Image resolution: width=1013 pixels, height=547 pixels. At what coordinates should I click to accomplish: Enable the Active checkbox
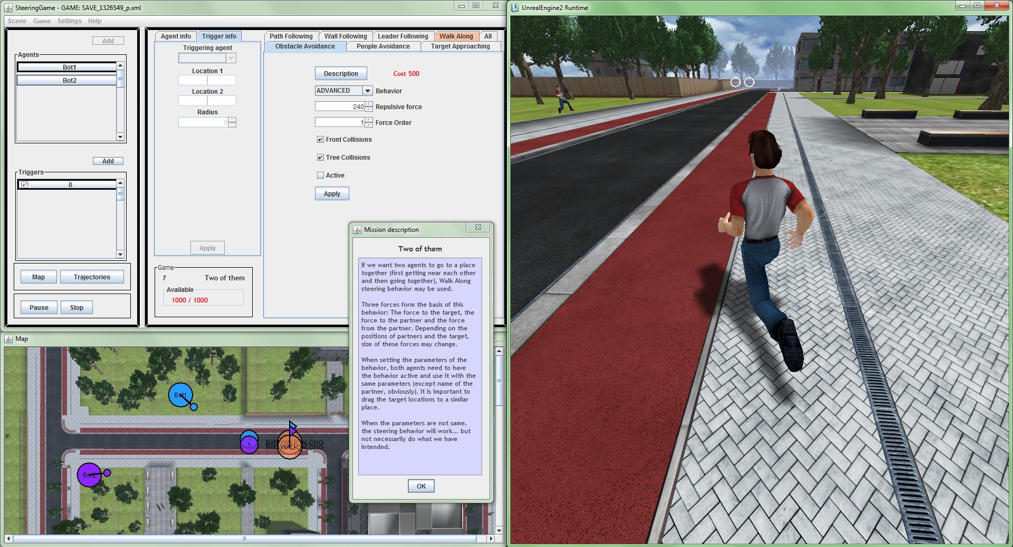(x=320, y=175)
